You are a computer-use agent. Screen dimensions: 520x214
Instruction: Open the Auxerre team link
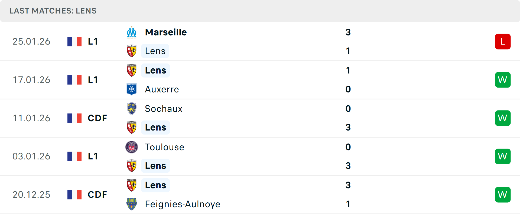pyautogui.click(x=162, y=89)
